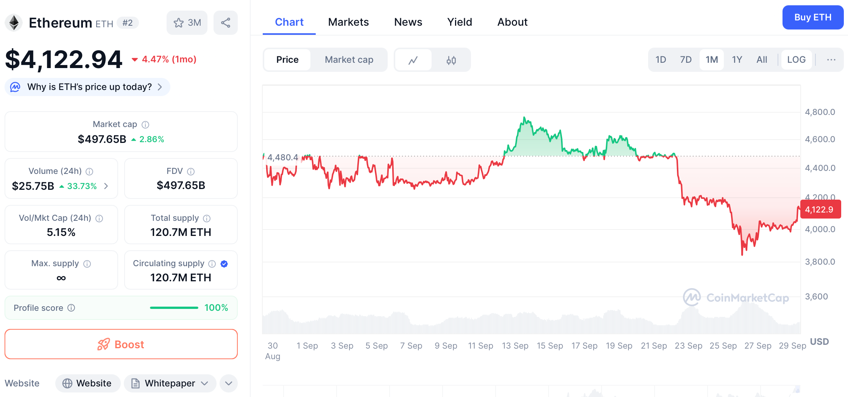Screen dimensions: 848x397
Task: Click the verified badge on Circulating supply
Action: [x=224, y=264]
